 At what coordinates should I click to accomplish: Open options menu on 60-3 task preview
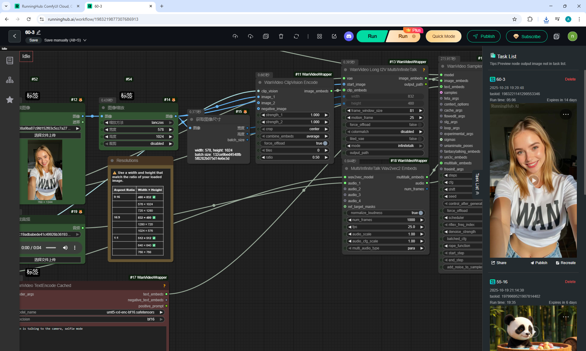(x=566, y=114)
